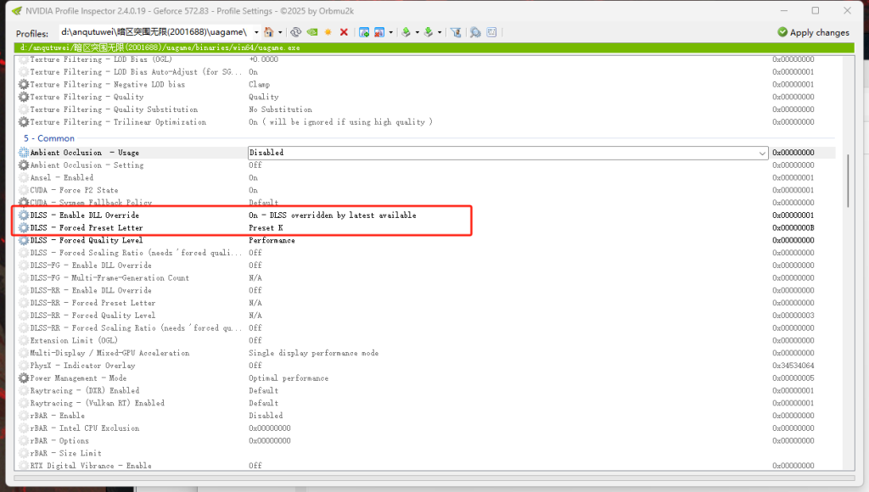Click the NVIDIA Profile Inspector title bar icon
The height and width of the screenshot is (492, 869).
click(x=17, y=10)
